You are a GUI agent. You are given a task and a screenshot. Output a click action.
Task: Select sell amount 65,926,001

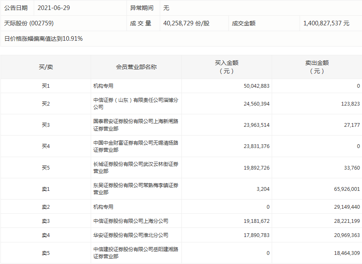(x=347, y=189)
